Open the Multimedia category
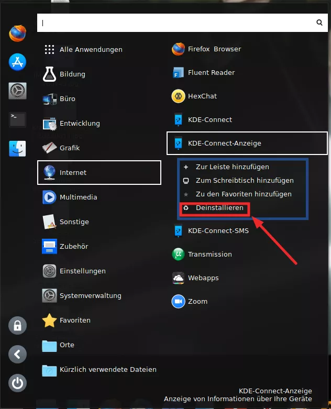The height and width of the screenshot is (409, 331). point(99,197)
